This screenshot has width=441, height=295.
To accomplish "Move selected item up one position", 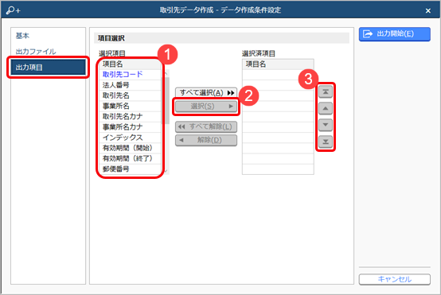I will coord(326,108).
